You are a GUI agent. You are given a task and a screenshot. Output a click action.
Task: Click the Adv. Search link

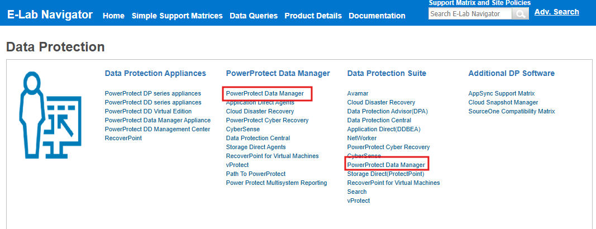click(x=556, y=12)
